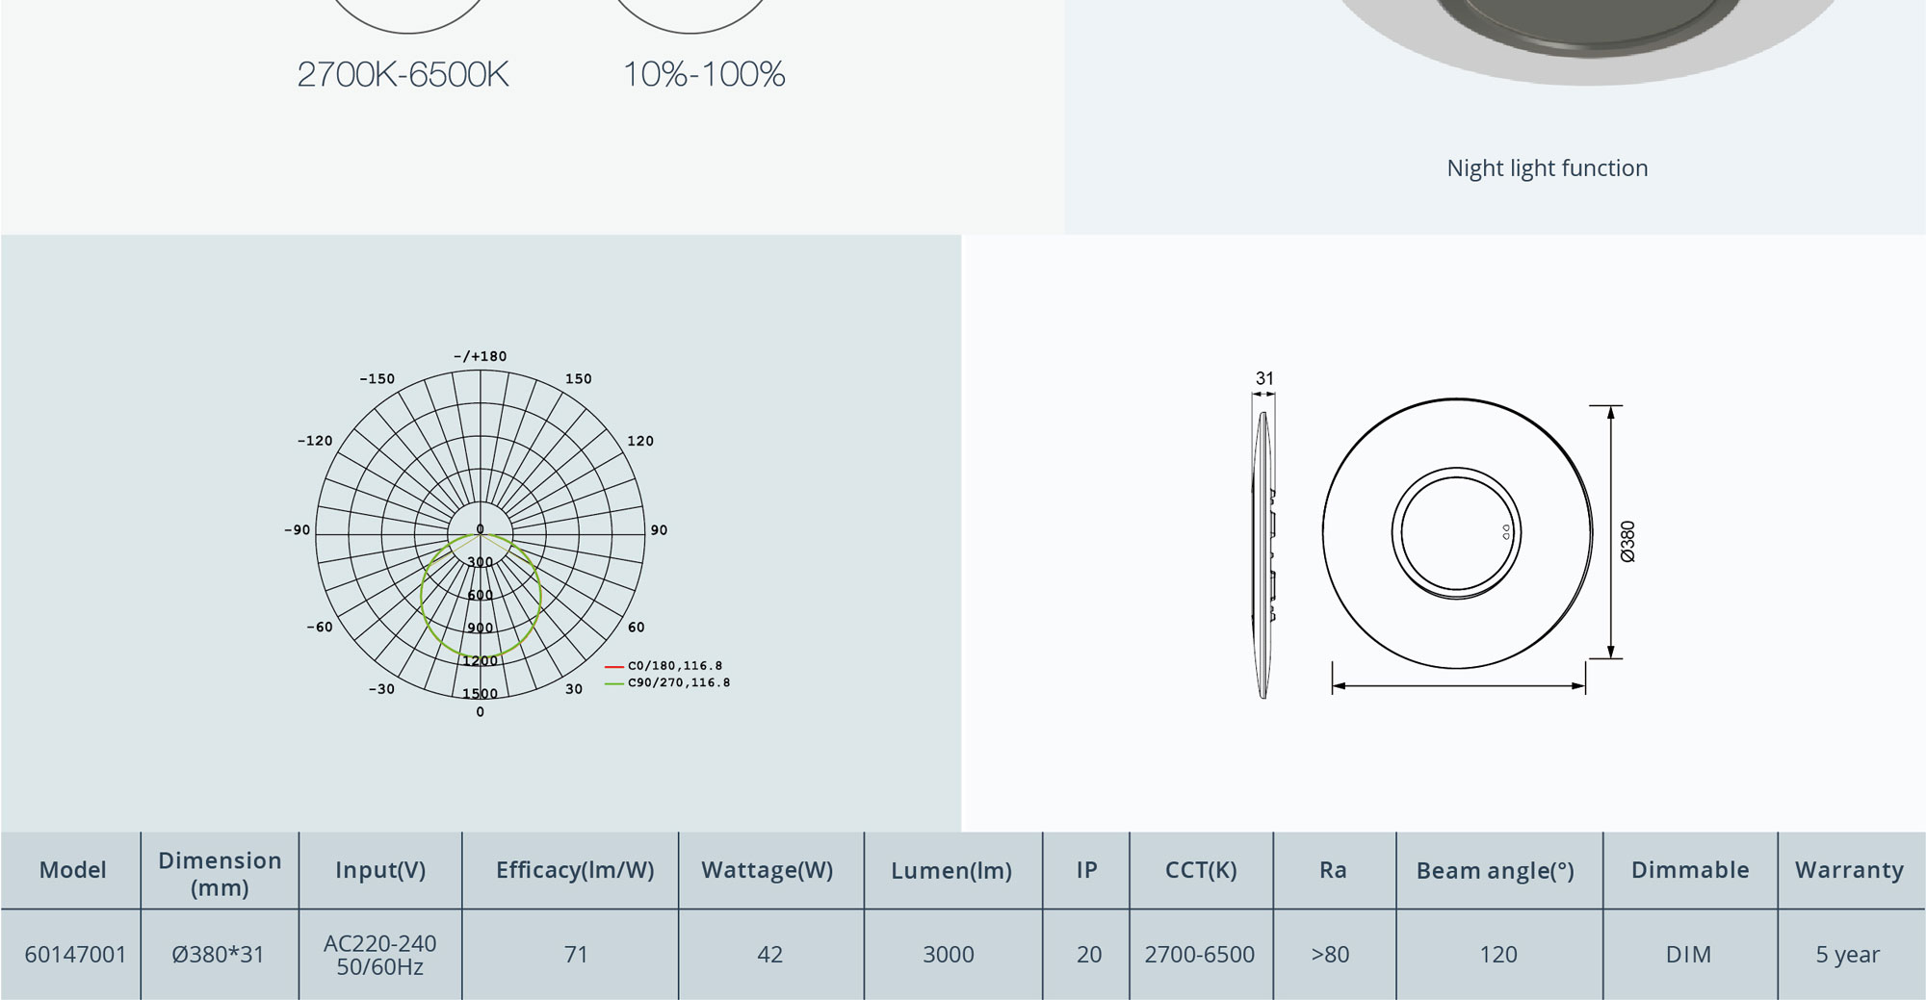Viewport: 1926px width, 1000px height.
Task: Click the 'C90/270,116.8' legend entry
Action: pyautogui.click(x=667, y=682)
